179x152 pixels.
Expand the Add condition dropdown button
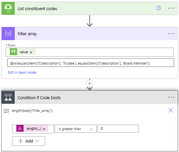[x=28, y=141]
